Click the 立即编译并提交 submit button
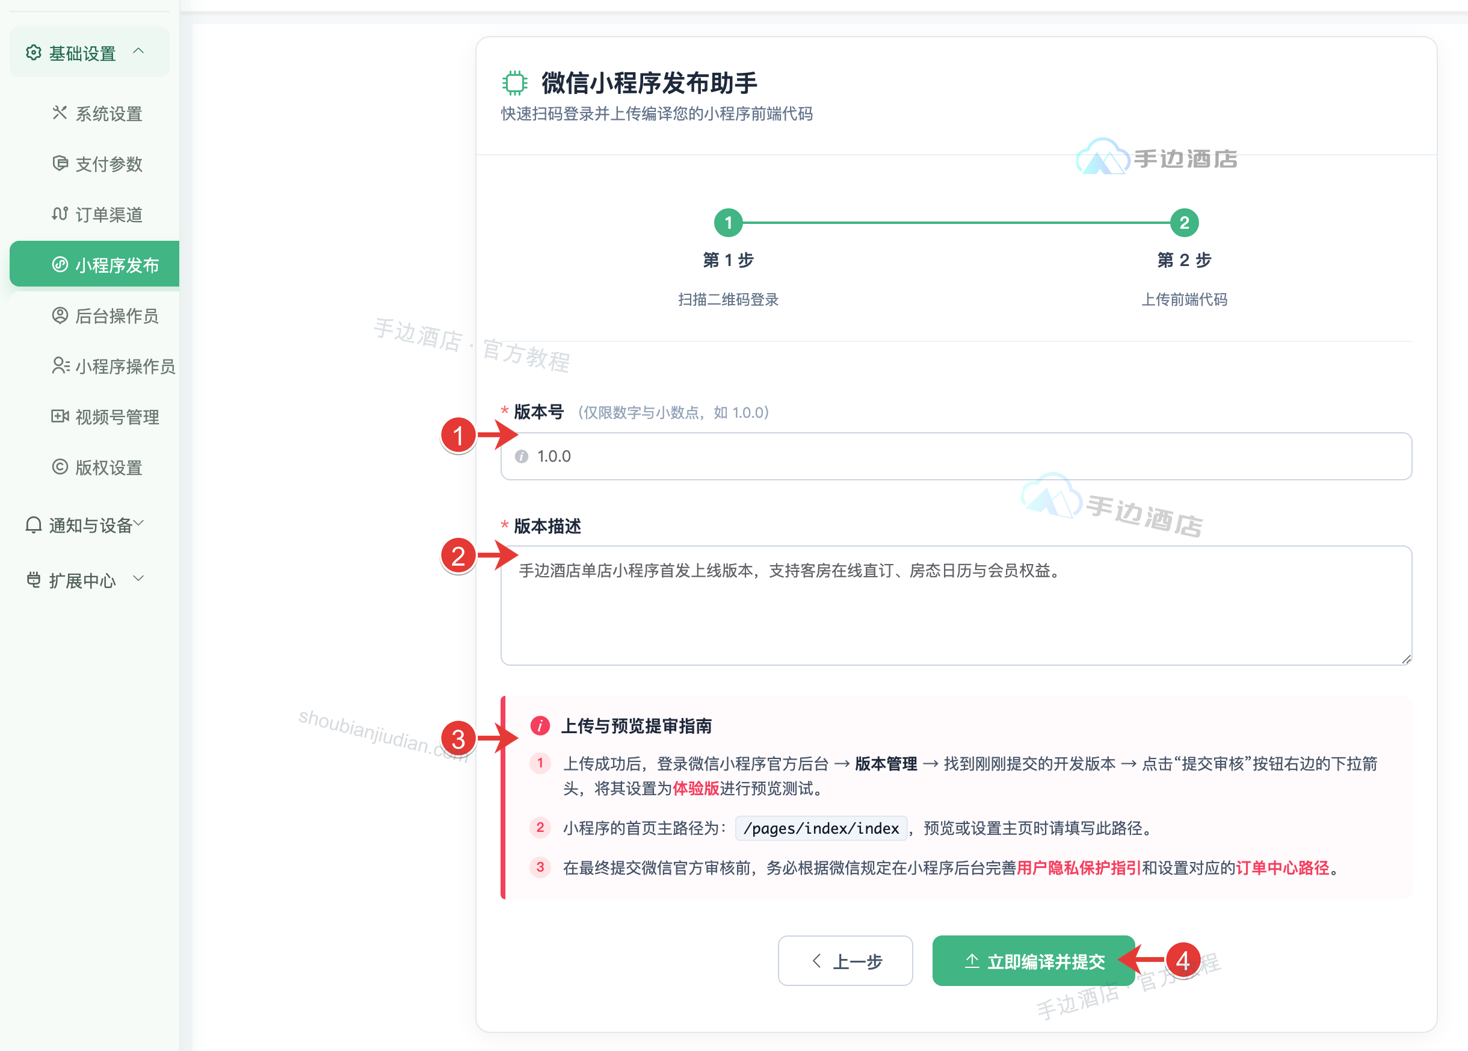The image size is (1468, 1051). tap(1034, 961)
